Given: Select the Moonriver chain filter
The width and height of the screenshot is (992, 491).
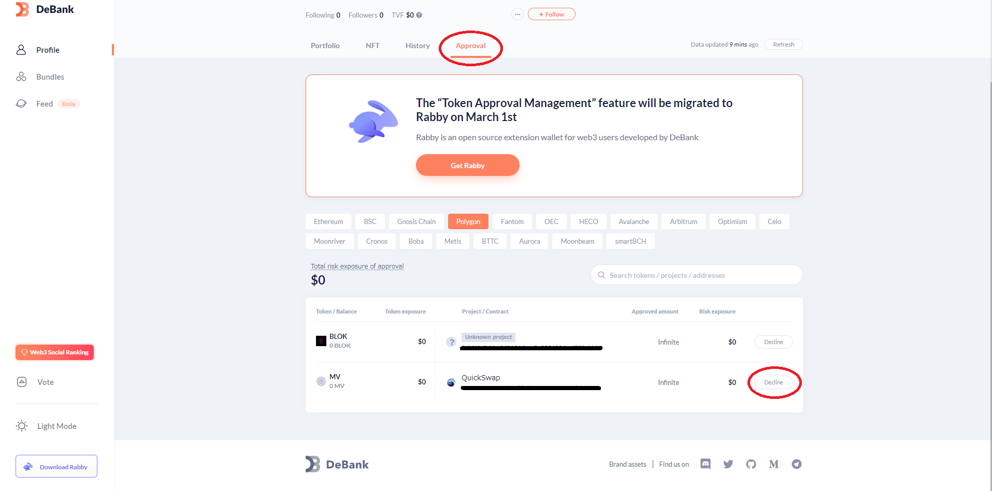Looking at the screenshot, I should tap(329, 241).
